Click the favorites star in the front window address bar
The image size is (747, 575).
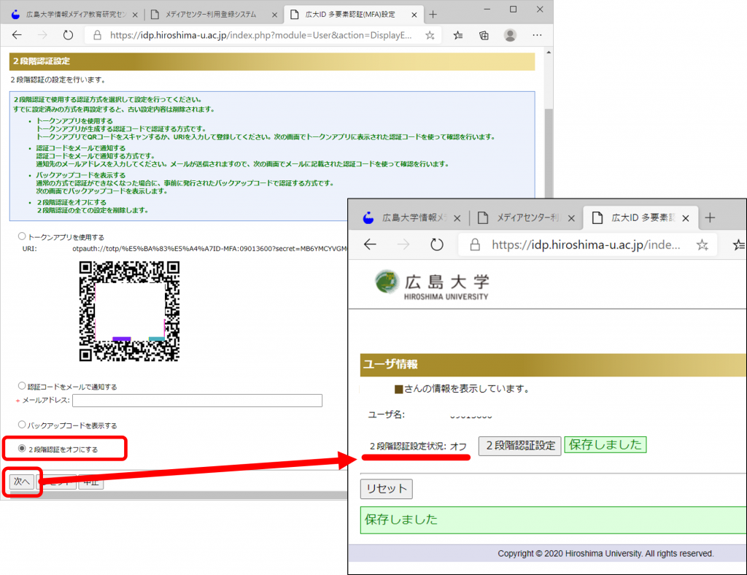coord(702,245)
